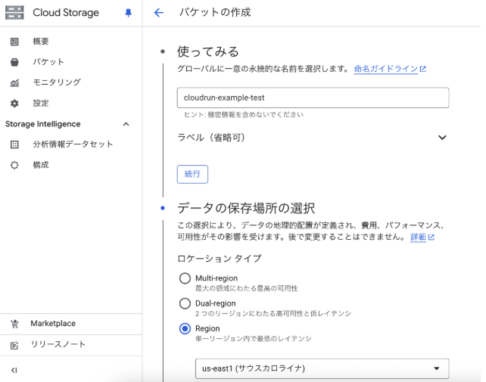Image resolution: width=486 pixels, height=382 pixels.
Task: Click the 続行 continue button
Action: click(192, 174)
